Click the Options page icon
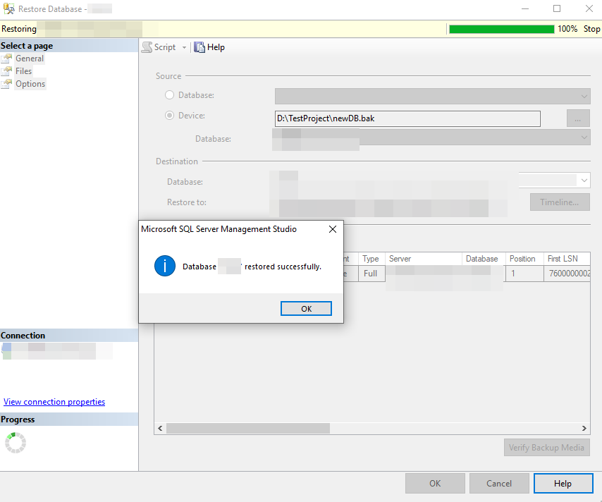Viewport: 602px width, 502px height. (x=6, y=84)
